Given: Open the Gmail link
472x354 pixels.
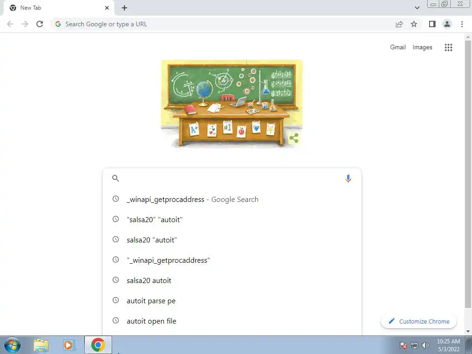Looking at the screenshot, I should click(x=398, y=47).
